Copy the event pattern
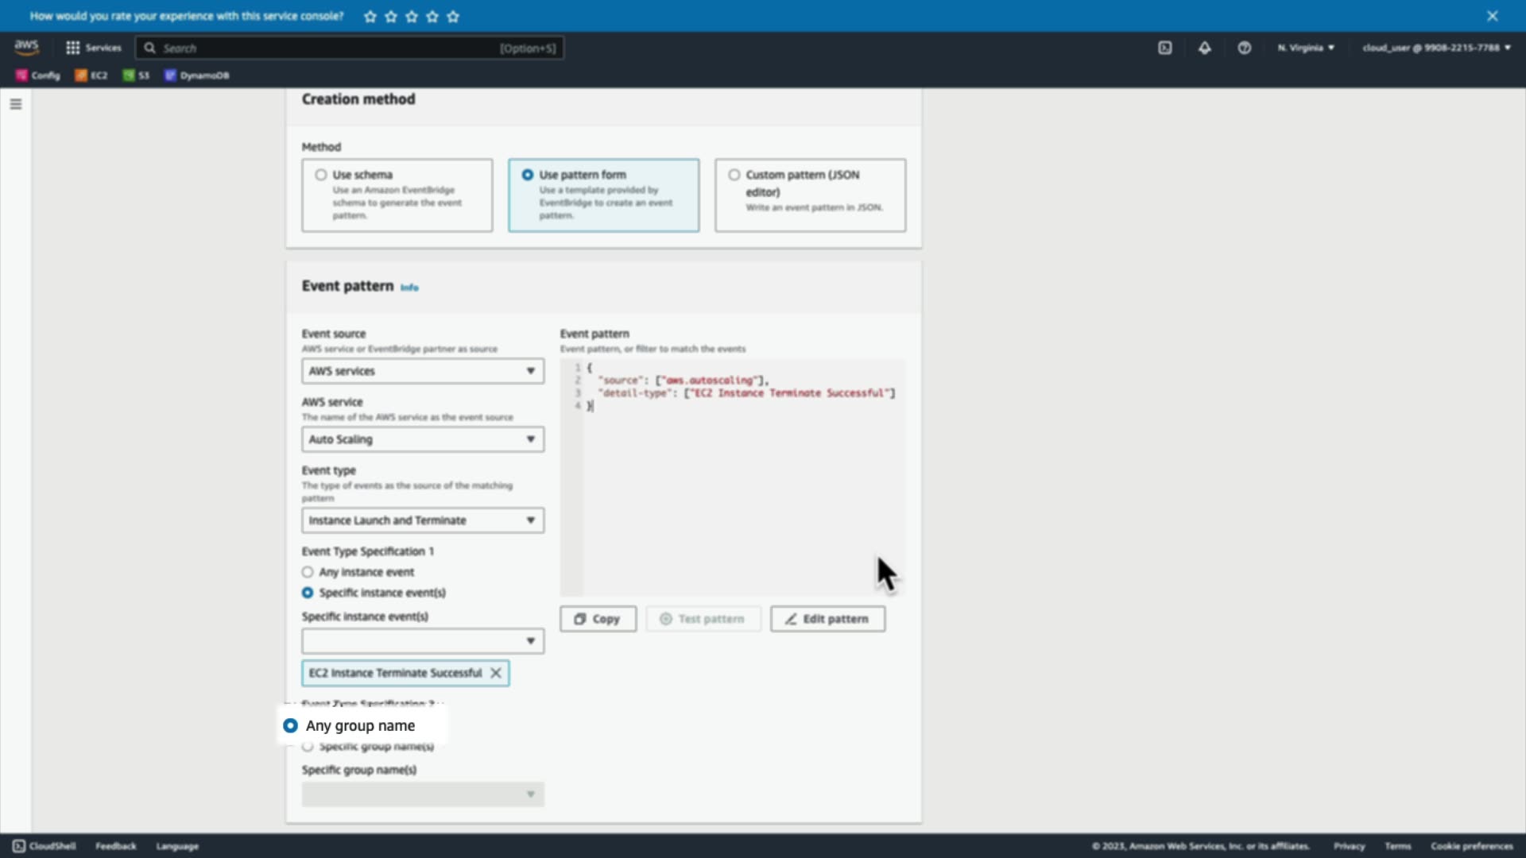 pyautogui.click(x=598, y=619)
